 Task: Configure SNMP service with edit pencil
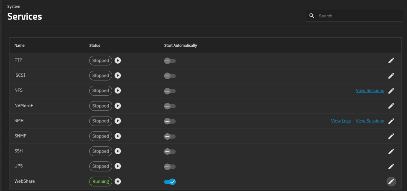(391, 136)
